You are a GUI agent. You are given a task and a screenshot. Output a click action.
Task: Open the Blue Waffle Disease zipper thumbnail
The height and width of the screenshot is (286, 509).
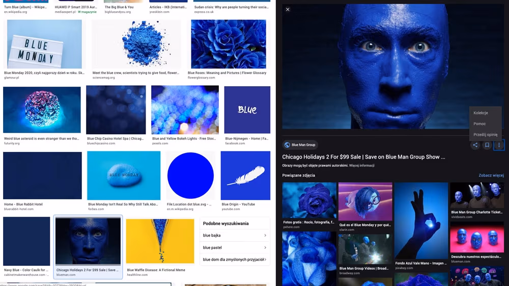pos(160,241)
